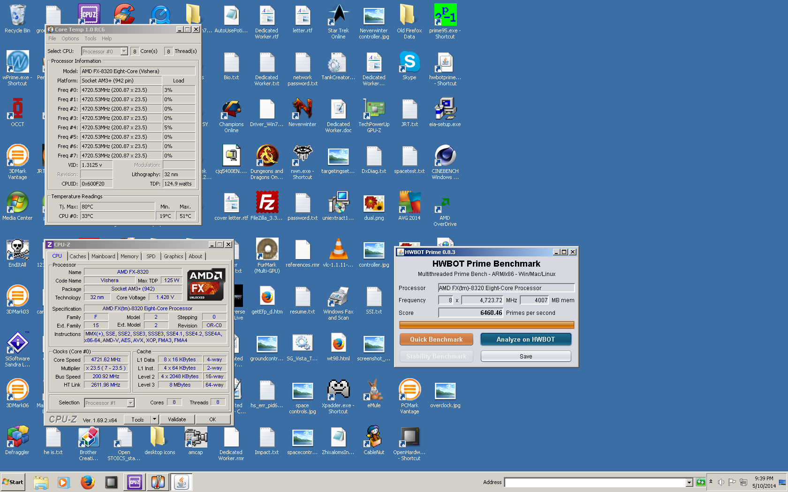Click the system tray clock
The width and height of the screenshot is (788, 492).
pyautogui.click(x=764, y=482)
